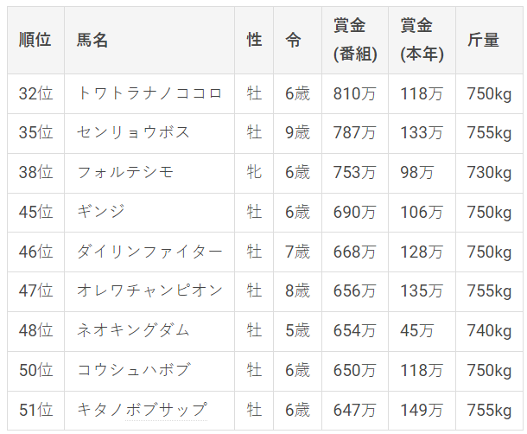Select the センリョウボス row name
Image resolution: width=527 pixels, height=434 pixels.
pos(133,132)
